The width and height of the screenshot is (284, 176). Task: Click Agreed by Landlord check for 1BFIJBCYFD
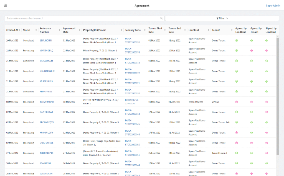pyautogui.click(x=237, y=40)
